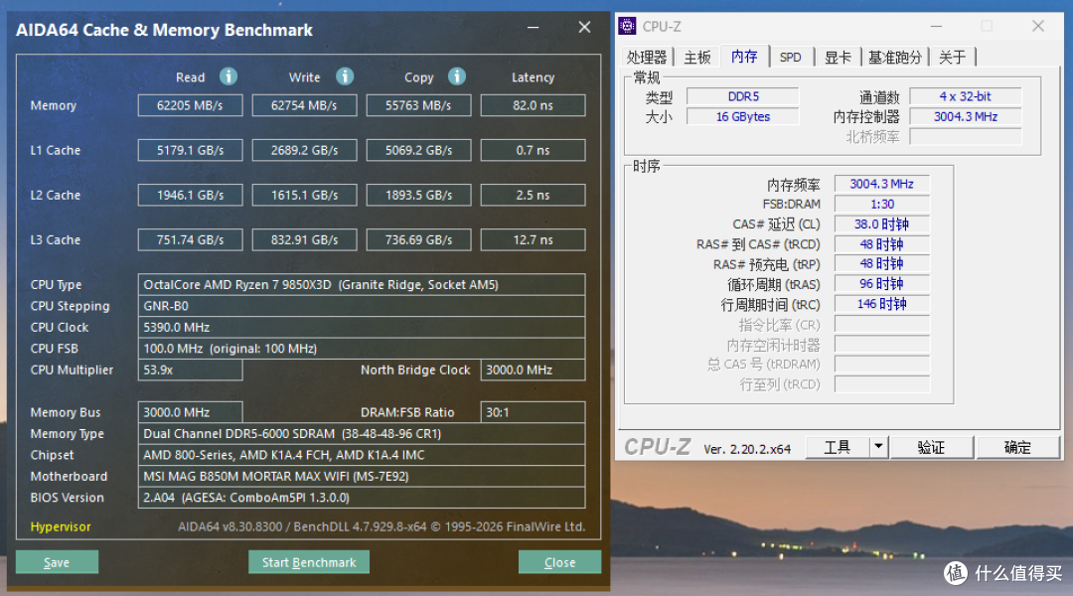Click the Memory Type DDR5-6000 SDRAM field
The width and height of the screenshot is (1073, 596).
tap(362, 434)
